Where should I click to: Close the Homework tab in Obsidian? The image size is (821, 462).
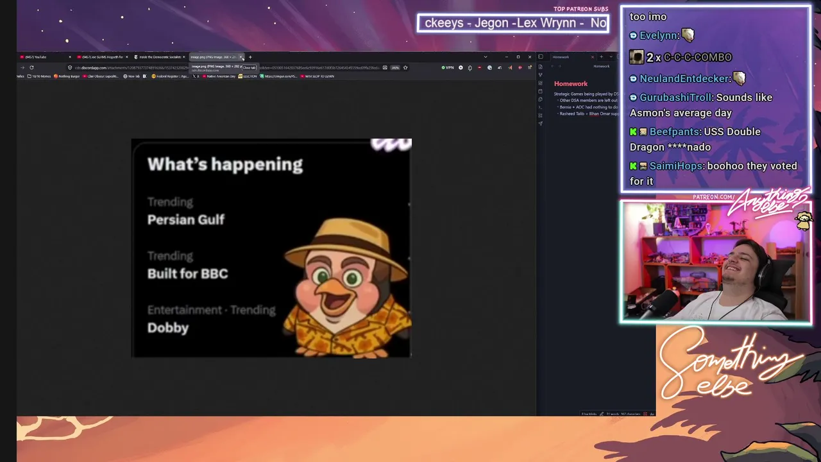coord(592,57)
